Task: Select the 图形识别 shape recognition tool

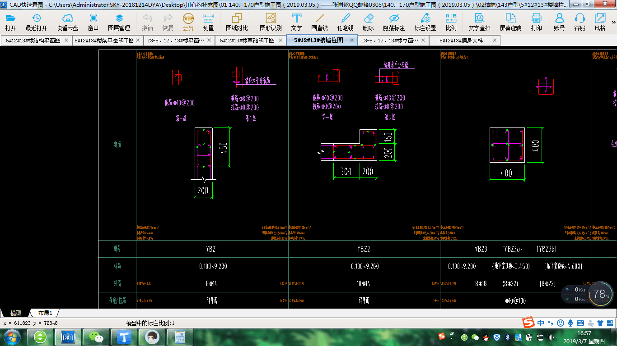Action: pos(271,22)
